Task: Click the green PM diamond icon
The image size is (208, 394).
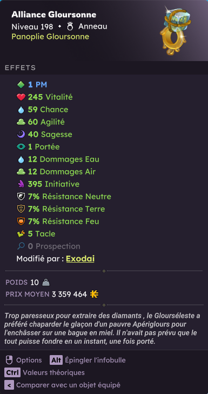Action: coord(21,85)
